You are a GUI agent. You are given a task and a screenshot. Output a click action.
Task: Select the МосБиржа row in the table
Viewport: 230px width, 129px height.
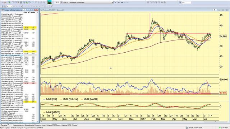tap(19, 52)
